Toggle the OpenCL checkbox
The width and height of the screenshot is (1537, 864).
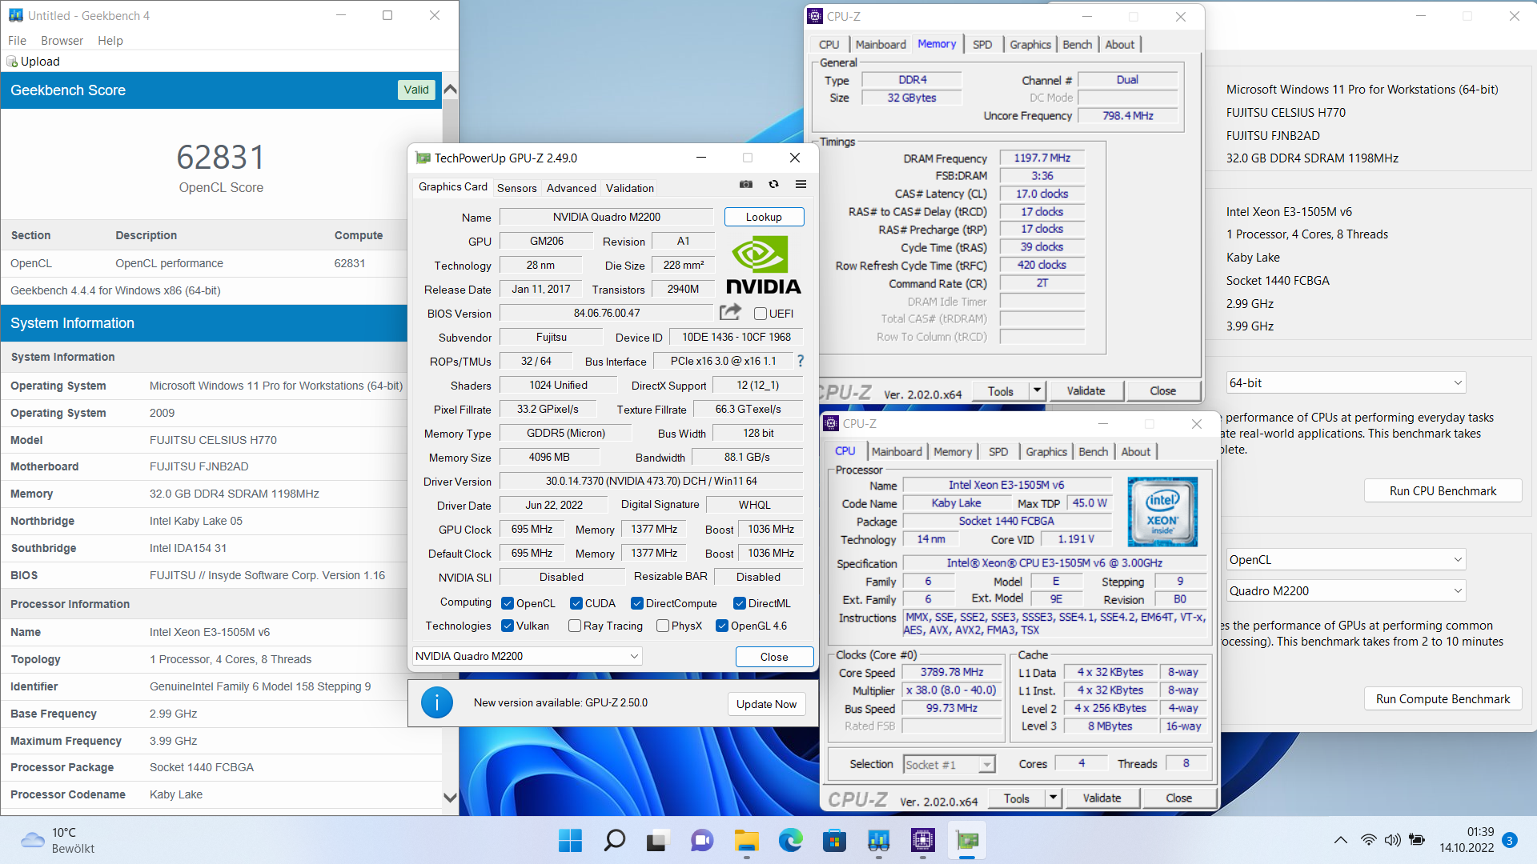[x=508, y=603]
